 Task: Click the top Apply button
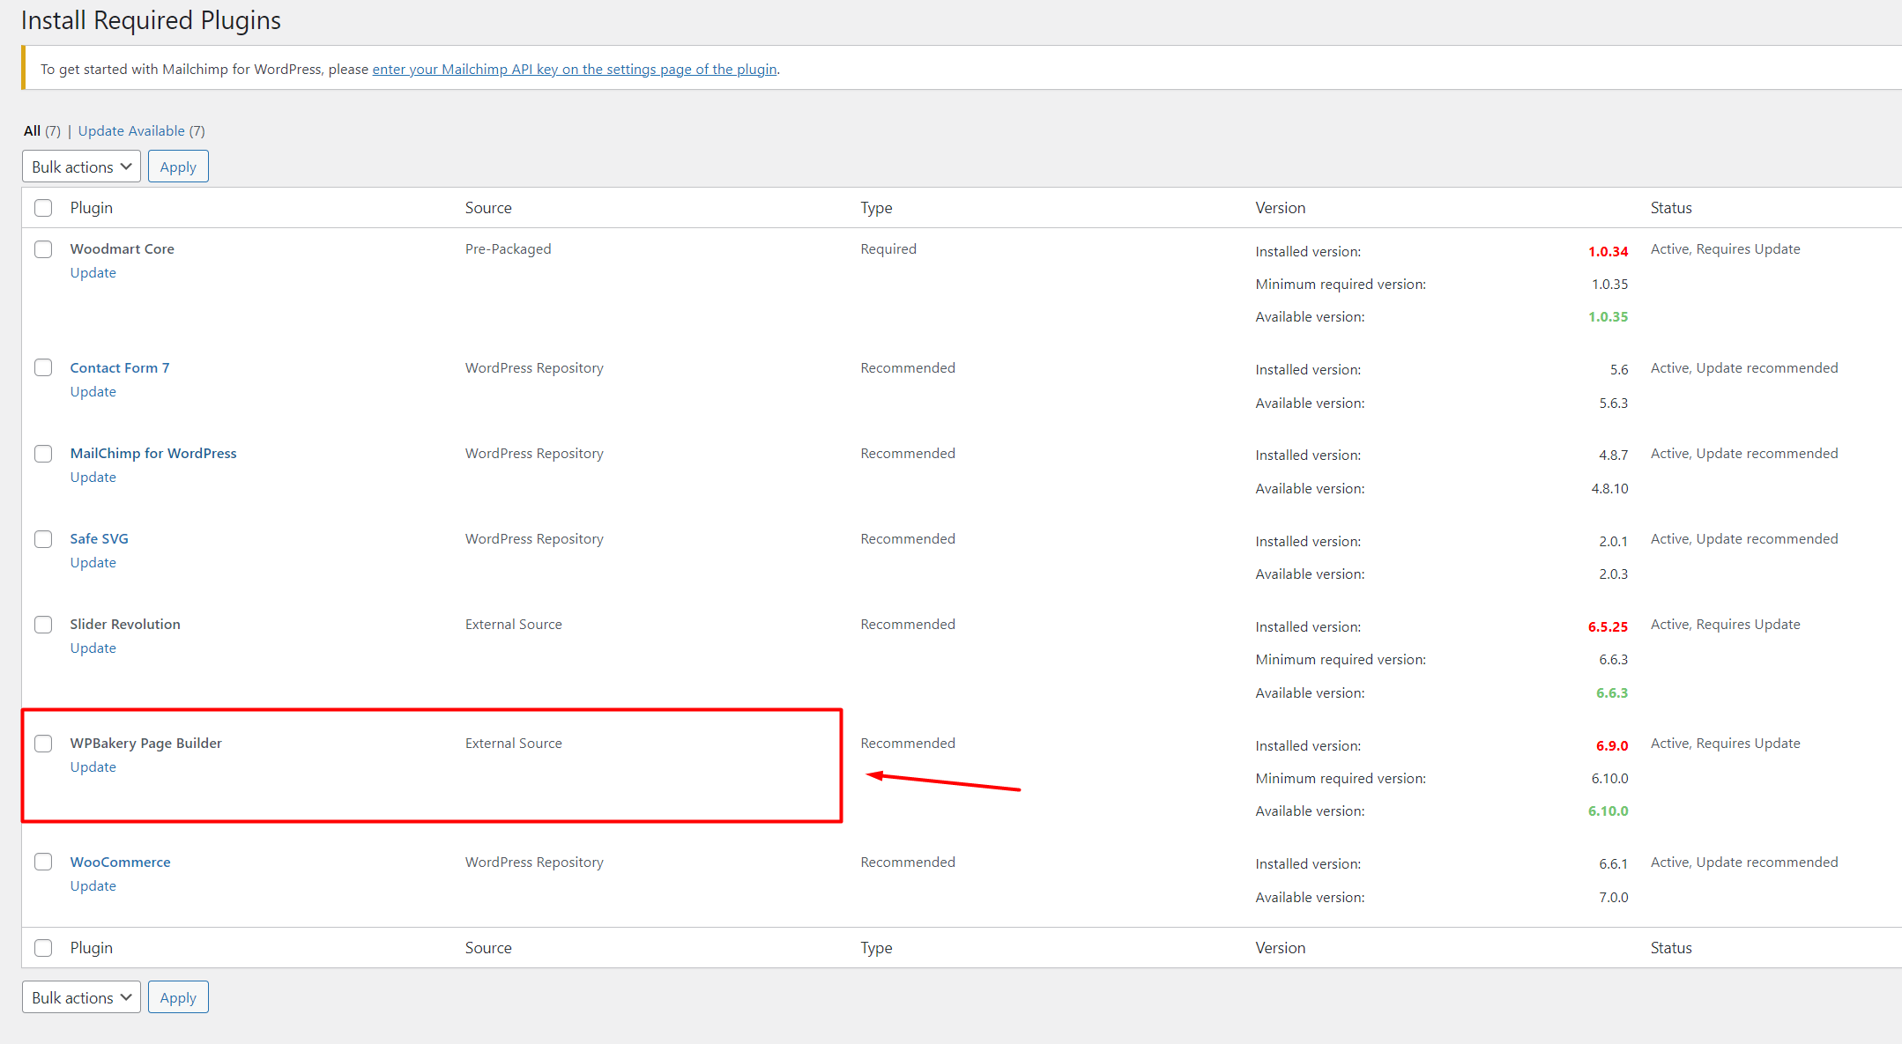click(178, 167)
